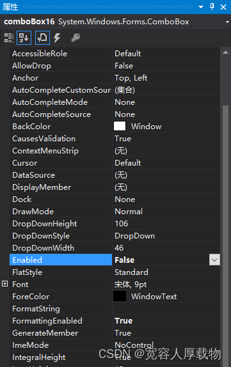Select the Anchor property
Screen dimensions: 231x367
coord(26,78)
